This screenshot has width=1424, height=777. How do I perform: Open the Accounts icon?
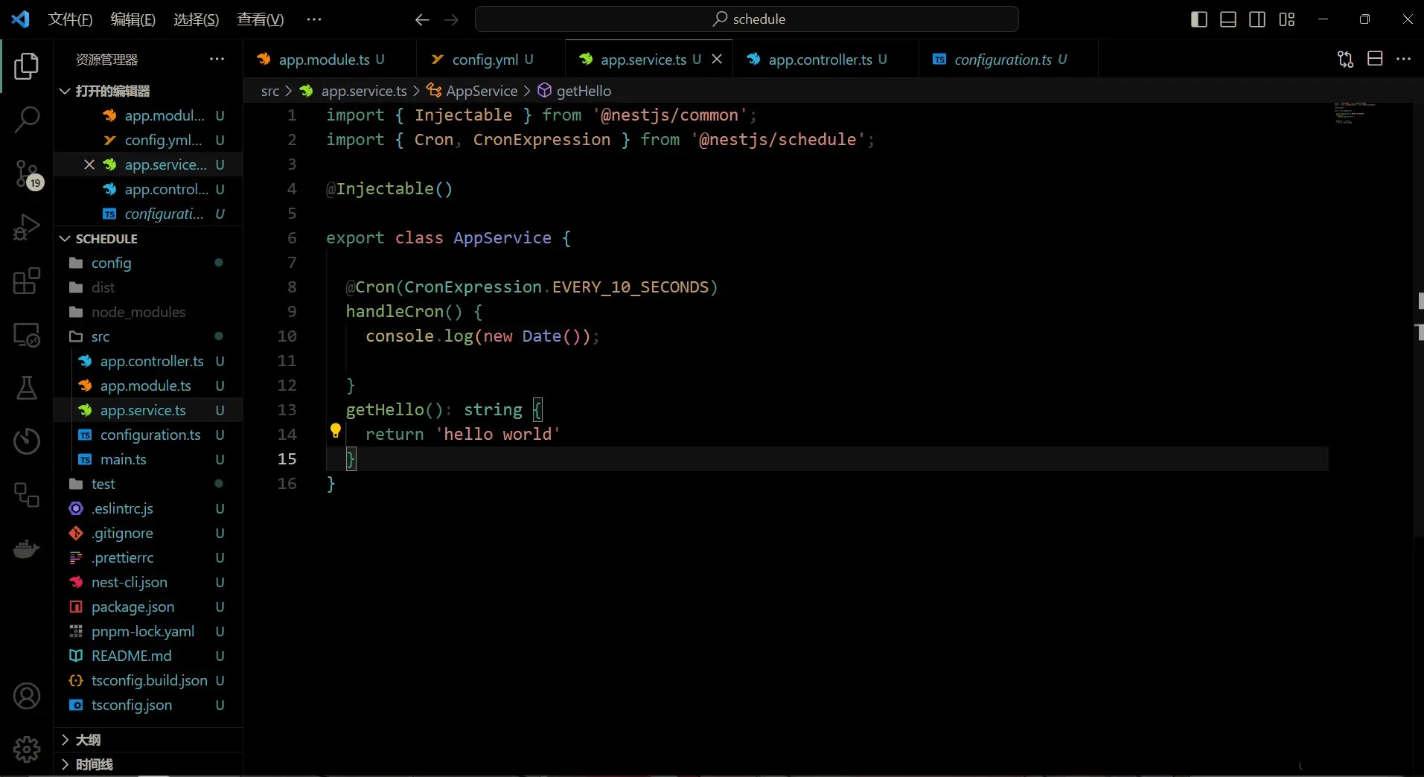pyautogui.click(x=27, y=696)
